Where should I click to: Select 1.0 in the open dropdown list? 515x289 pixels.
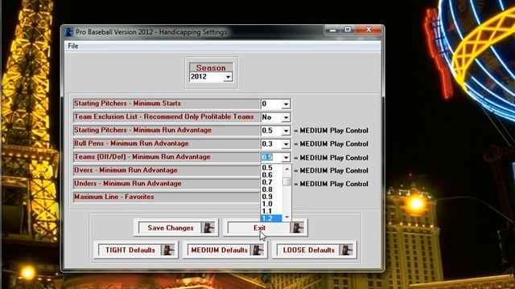click(x=271, y=204)
